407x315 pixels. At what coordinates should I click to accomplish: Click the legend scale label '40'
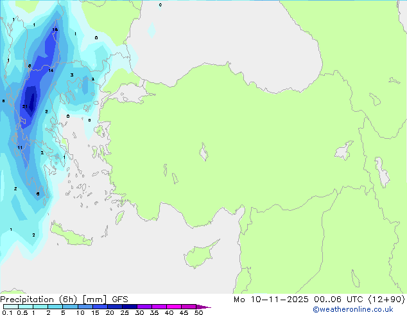(x=169, y=312)
